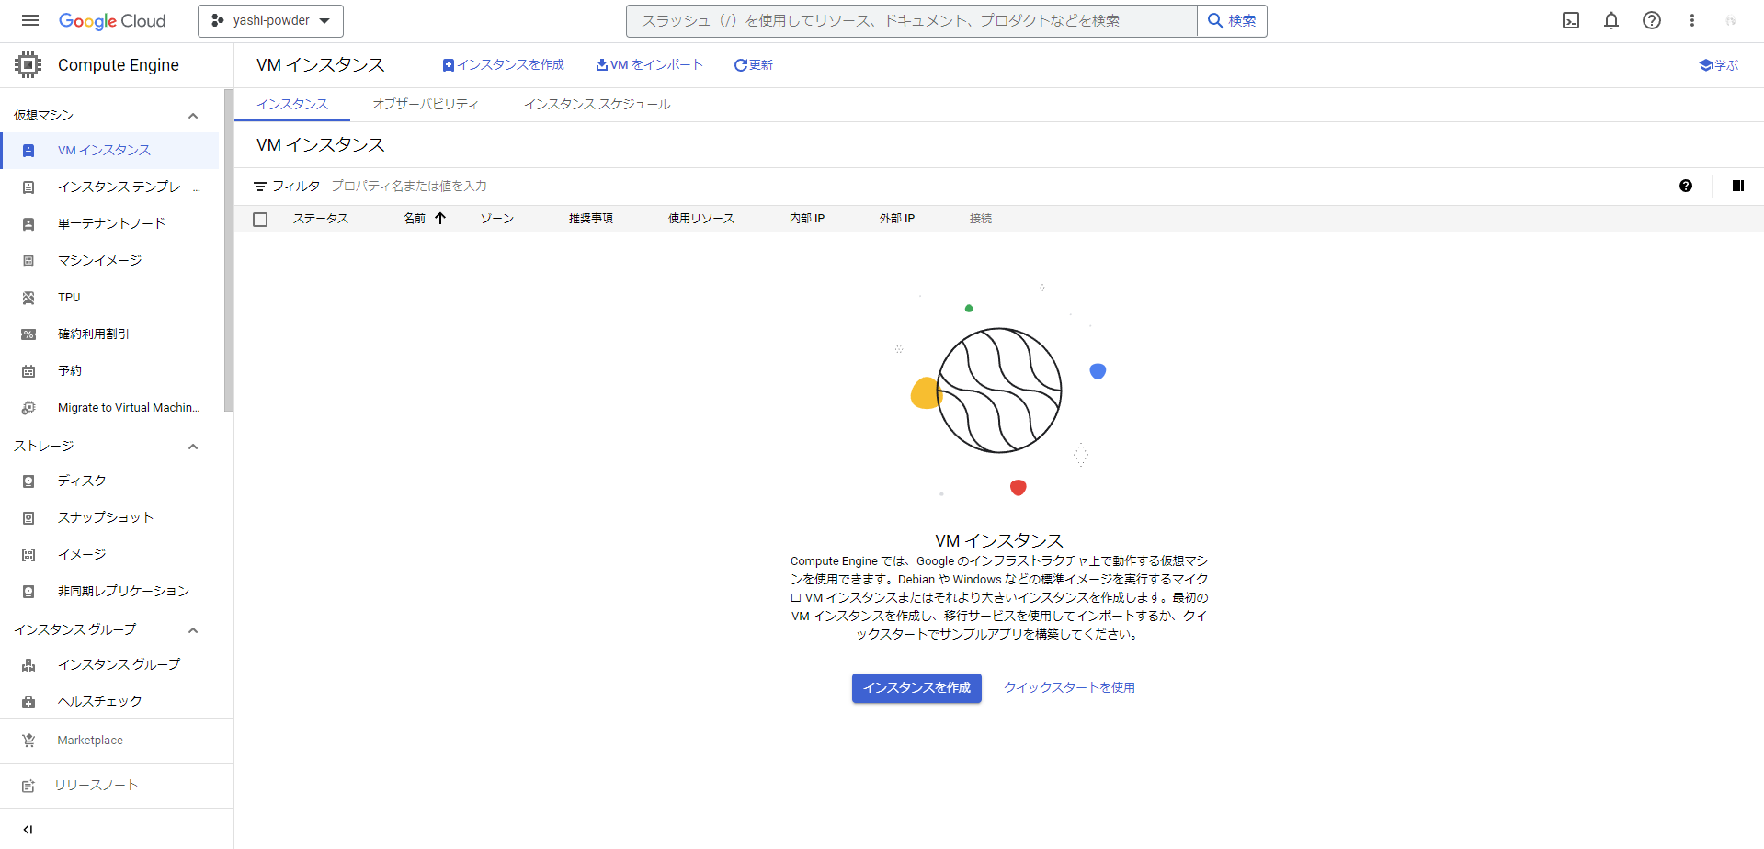
Task: Click the 内部 IP column header
Action: click(807, 219)
